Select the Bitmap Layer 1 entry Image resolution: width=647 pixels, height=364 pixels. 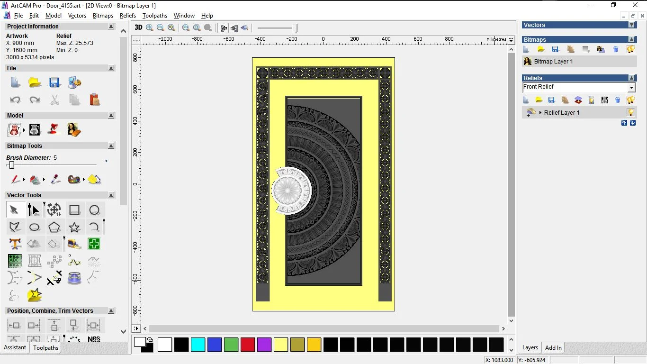point(553,62)
